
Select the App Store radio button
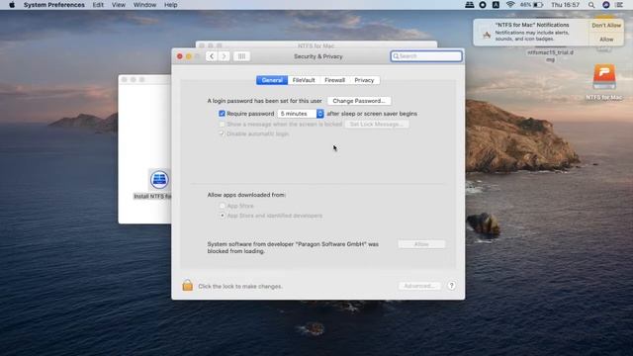point(222,206)
